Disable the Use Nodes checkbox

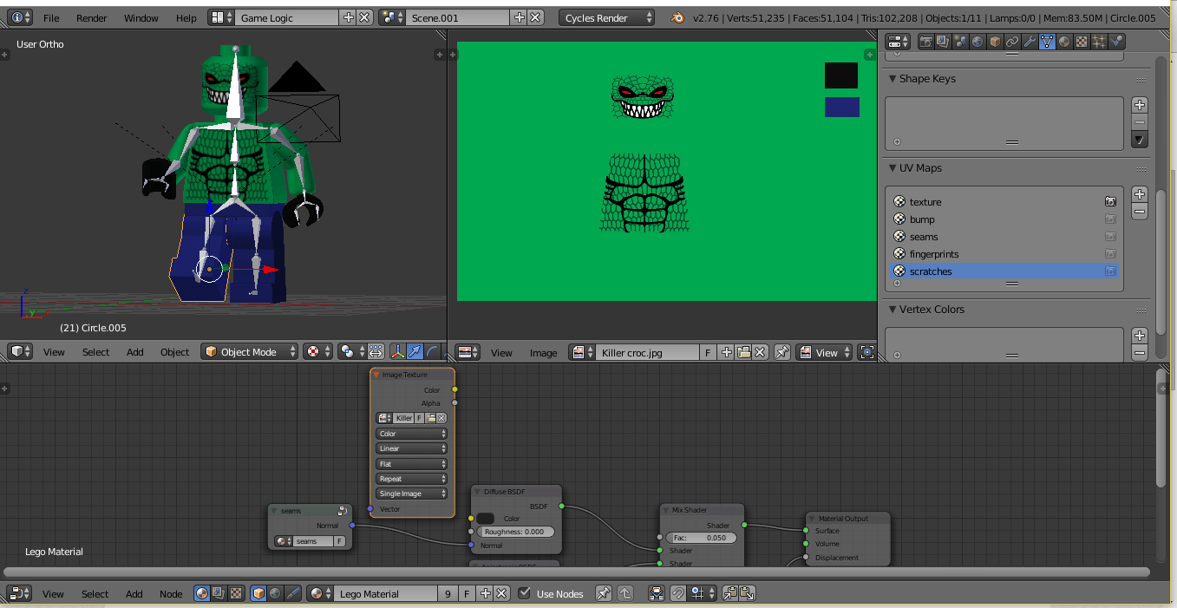coord(525,593)
